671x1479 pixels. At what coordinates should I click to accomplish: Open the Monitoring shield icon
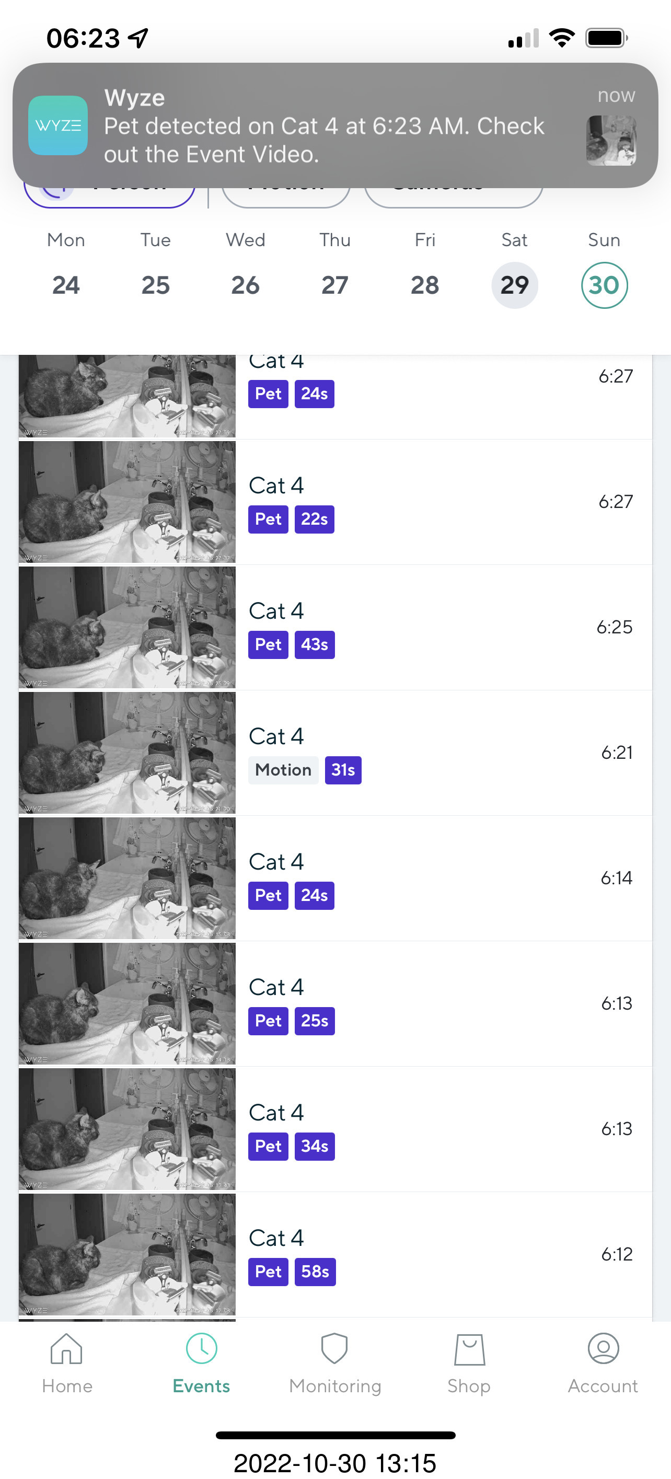tap(334, 1349)
